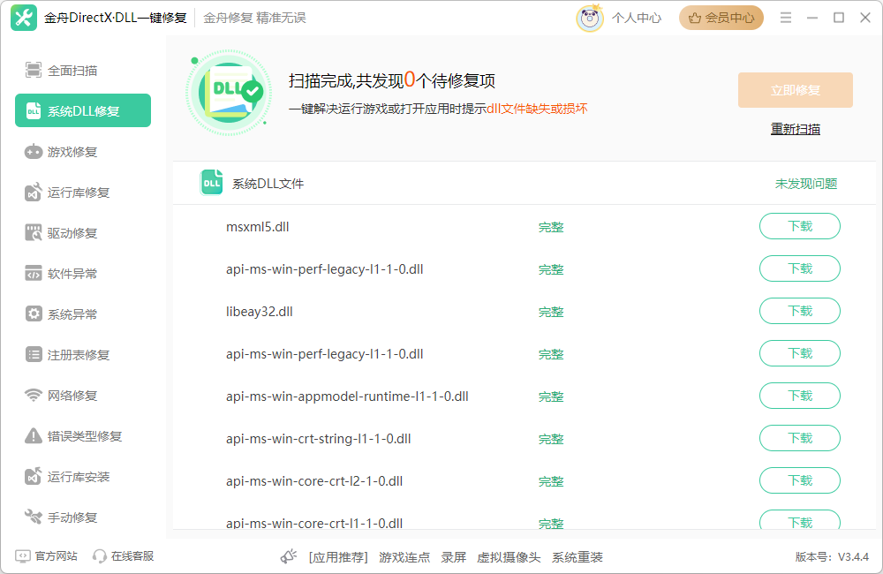Screen dimensions: 883x574
Task: Open the manual repair section
Action: point(72,517)
